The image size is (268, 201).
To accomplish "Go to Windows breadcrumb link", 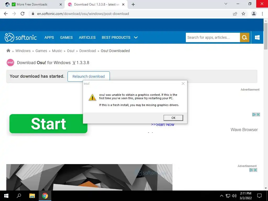I will pos(23,51).
